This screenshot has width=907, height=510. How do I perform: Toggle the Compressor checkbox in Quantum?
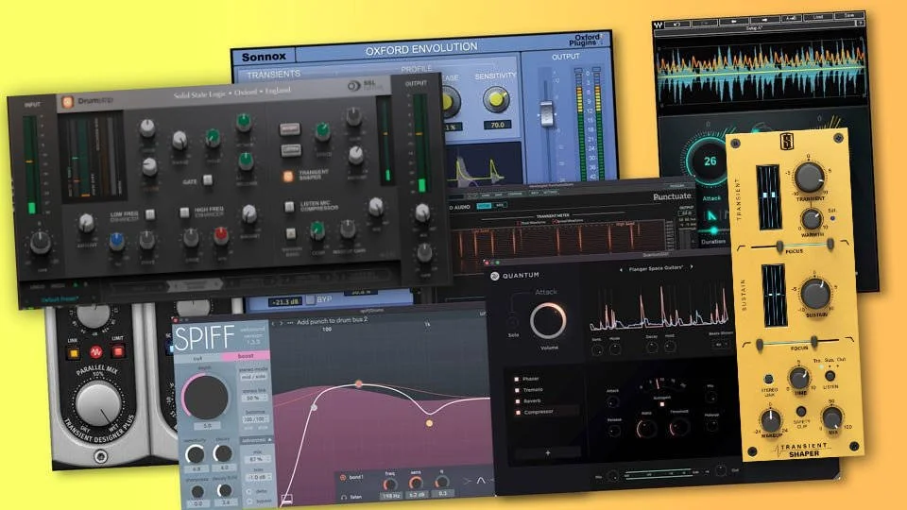[x=518, y=413]
